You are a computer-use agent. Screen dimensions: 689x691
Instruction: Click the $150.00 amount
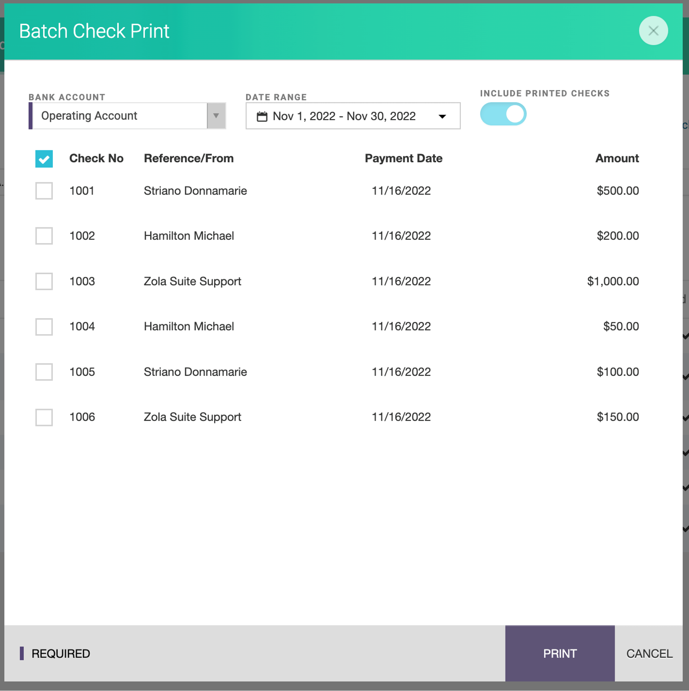(x=617, y=417)
